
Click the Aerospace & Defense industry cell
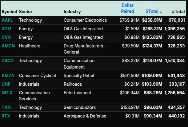click(85, 116)
